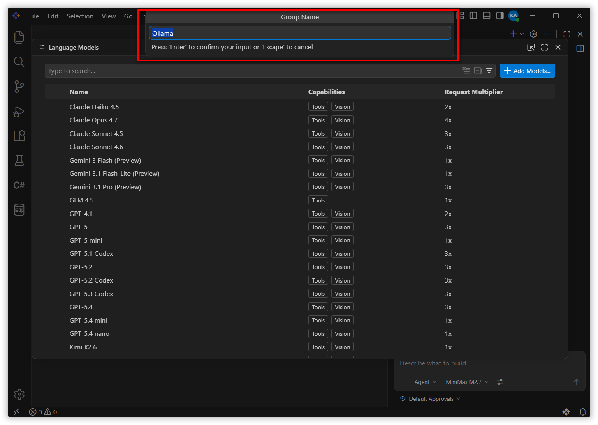Open the Manage gear in the activity bar

19,394
